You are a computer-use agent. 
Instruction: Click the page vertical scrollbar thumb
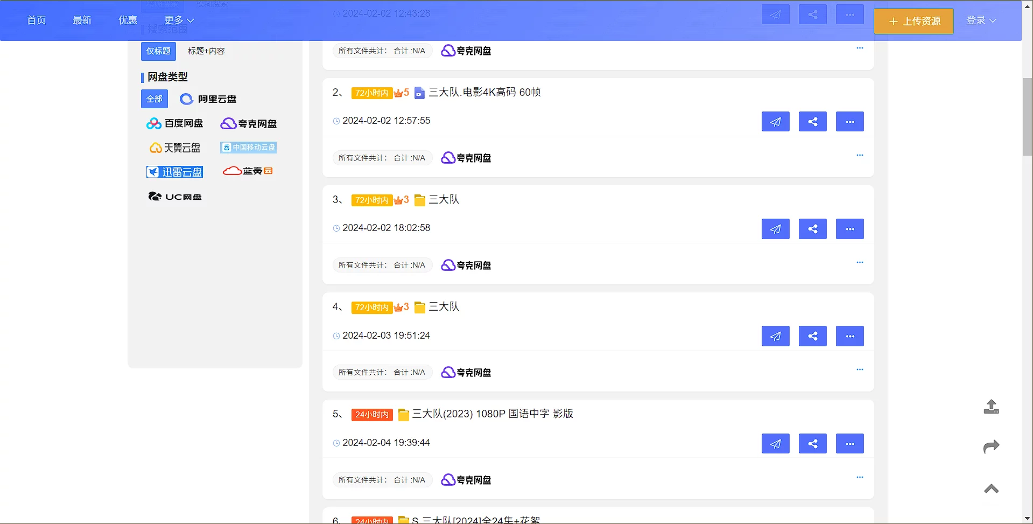tap(1027, 116)
